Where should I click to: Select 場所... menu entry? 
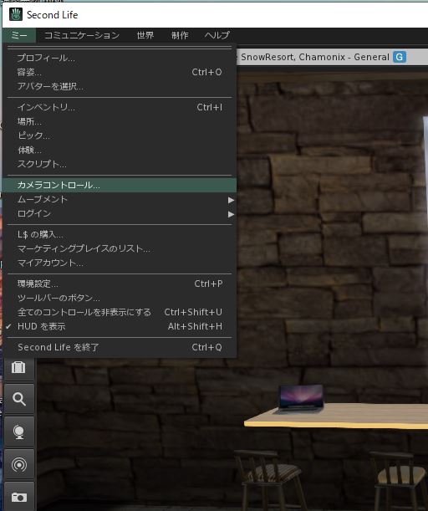(x=120, y=121)
